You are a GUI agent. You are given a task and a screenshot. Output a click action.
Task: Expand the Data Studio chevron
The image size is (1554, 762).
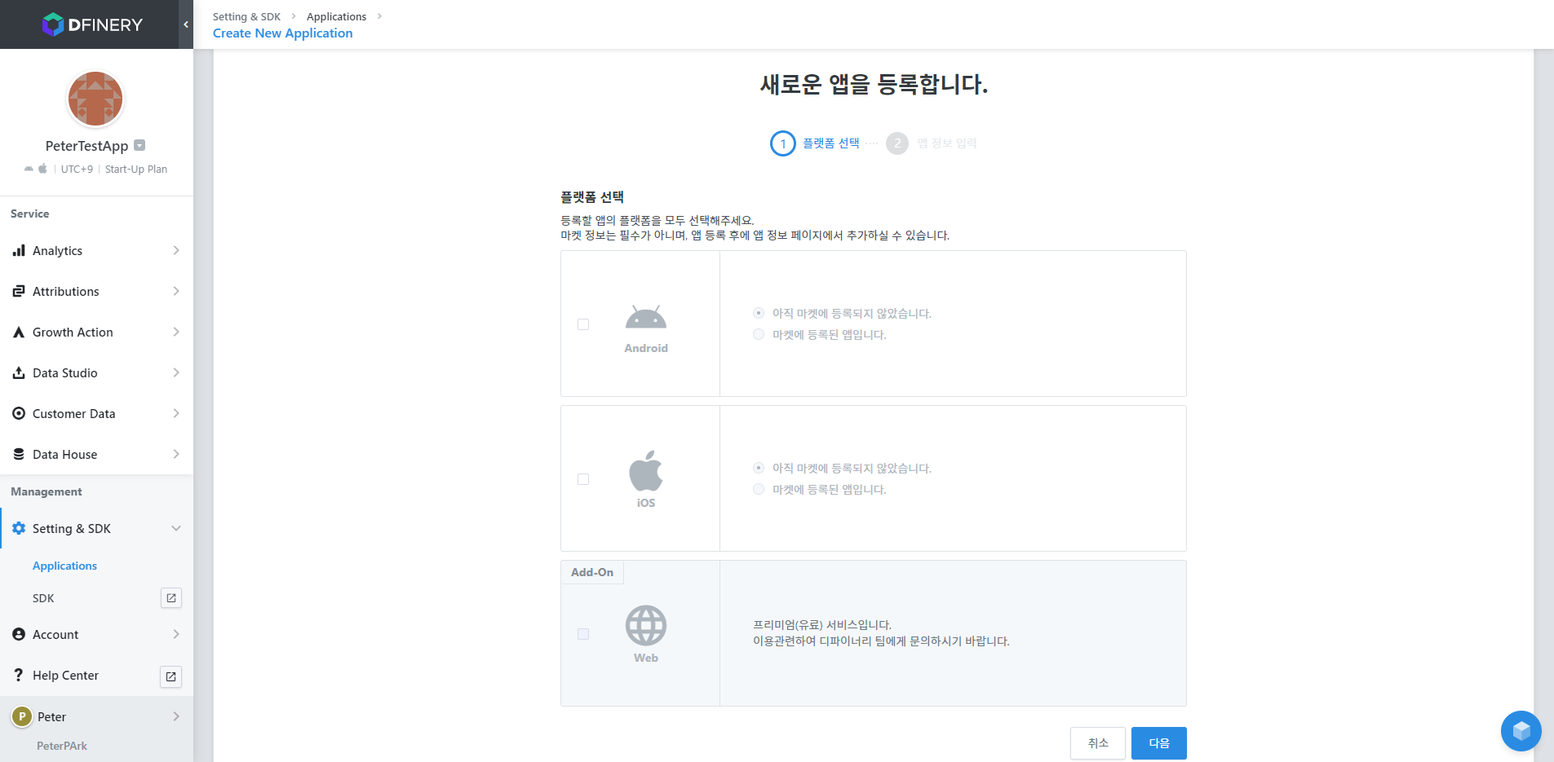coord(176,372)
